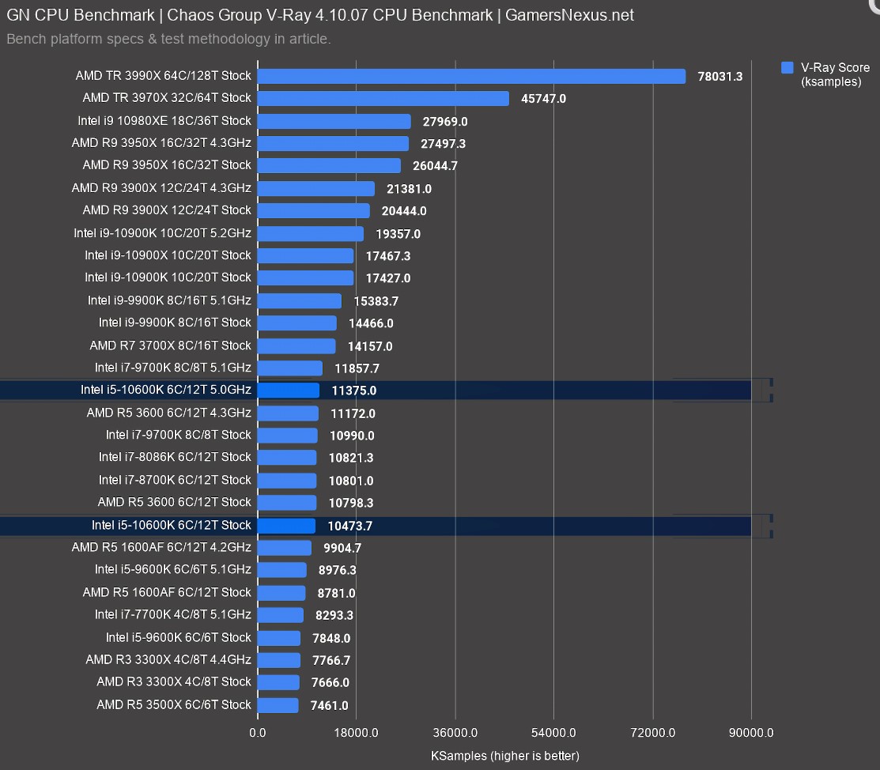Click the 0.0 x-axis tick label
The width and height of the screenshot is (880, 770).
[257, 733]
